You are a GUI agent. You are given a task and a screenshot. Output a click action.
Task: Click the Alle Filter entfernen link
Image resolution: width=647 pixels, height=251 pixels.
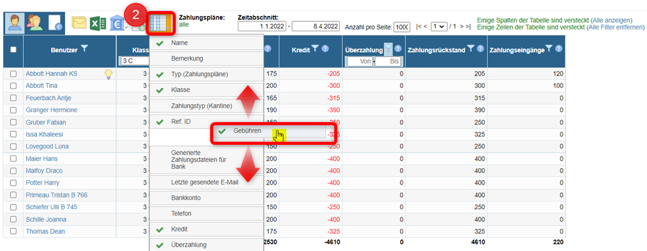615,27
